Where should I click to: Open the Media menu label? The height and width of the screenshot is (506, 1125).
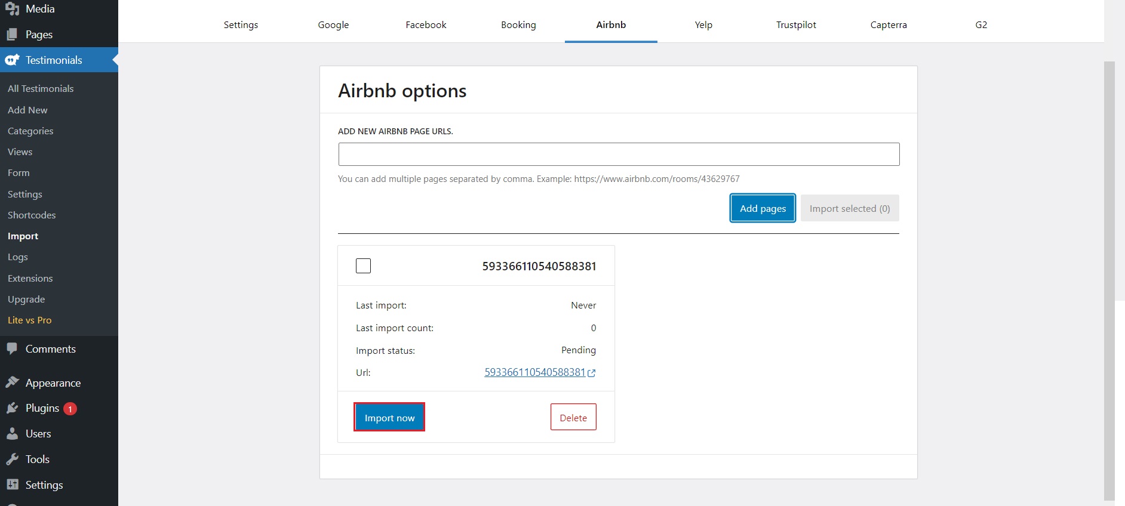[x=40, y=9]
